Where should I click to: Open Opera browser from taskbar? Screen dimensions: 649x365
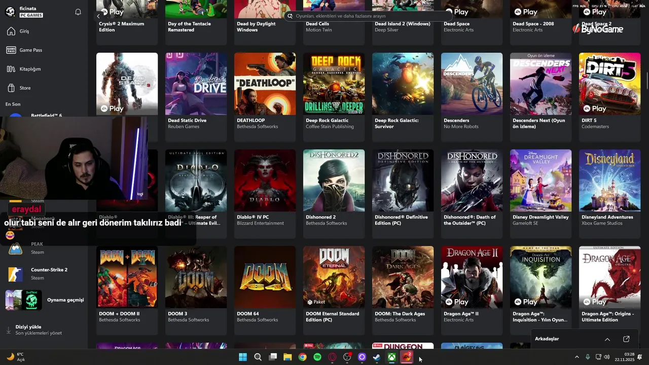[x=332, y=357]
